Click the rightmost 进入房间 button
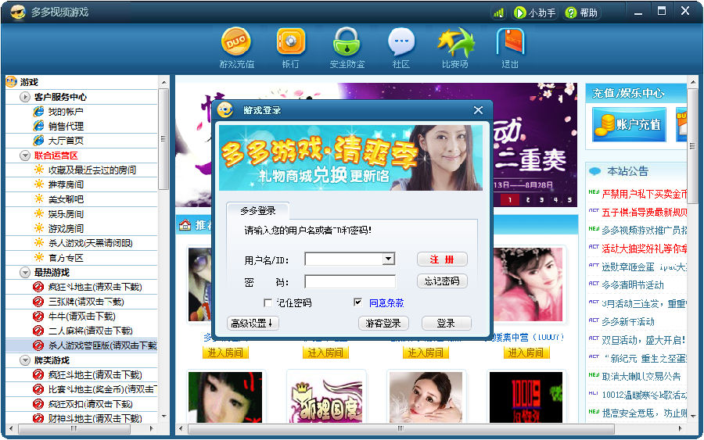The image size is (704, 440). 526,353
